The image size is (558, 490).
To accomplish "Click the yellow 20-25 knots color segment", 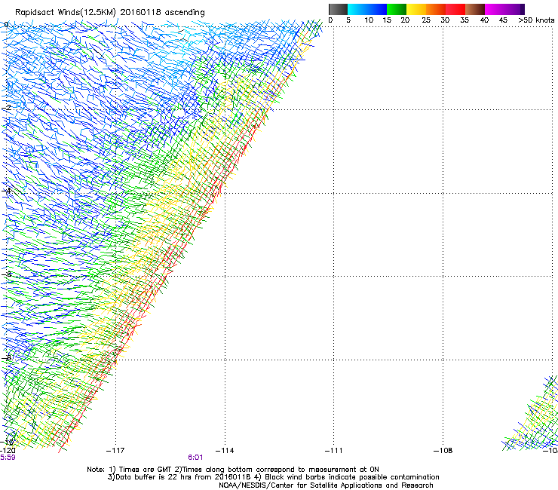I will click(x=416, y=9).
